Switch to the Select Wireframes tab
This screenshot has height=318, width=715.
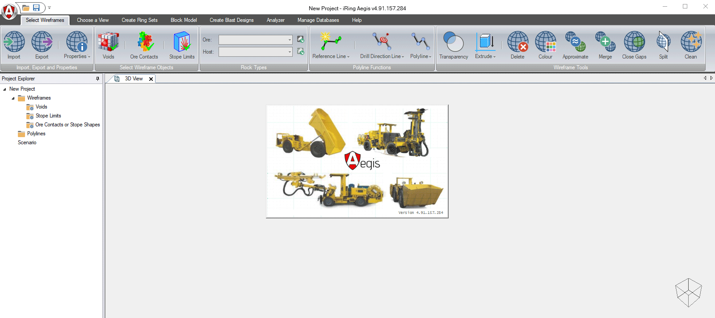pyautogui.click(x=45, y=20)
